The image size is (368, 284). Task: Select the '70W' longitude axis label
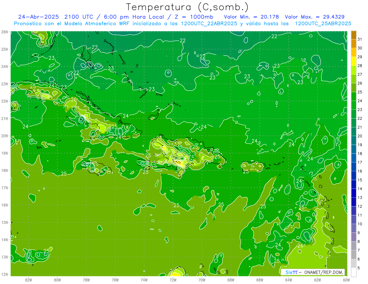pos(202,280)
